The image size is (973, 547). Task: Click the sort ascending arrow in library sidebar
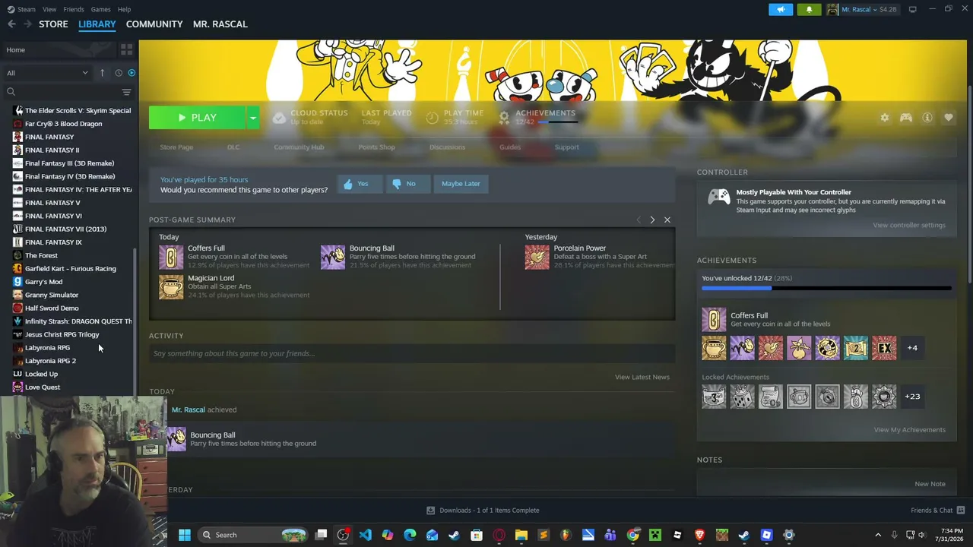click(102, 73)
